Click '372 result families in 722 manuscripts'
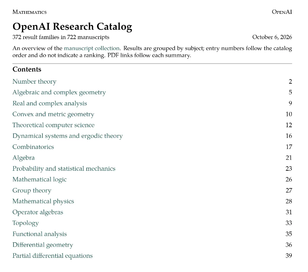Image resolution: width=308 pixels, height=272 pixels. pyautogui.click(x=61, y=37)
